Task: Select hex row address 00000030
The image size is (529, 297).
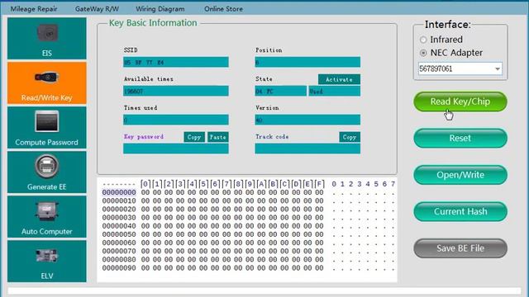Action: [x=119, y=218]
